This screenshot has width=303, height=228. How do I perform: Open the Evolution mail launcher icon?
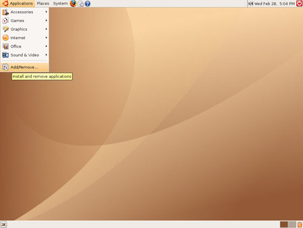[80, 4]
